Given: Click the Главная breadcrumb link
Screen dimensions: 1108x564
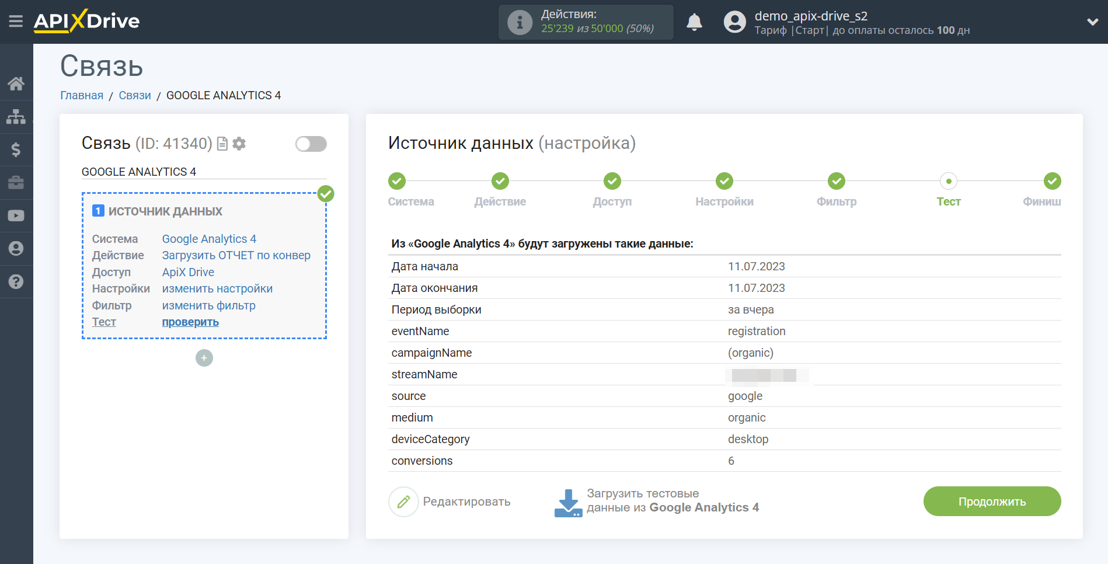Looking at the screenshot, I should pyautogui.click(x=82, y=95).
